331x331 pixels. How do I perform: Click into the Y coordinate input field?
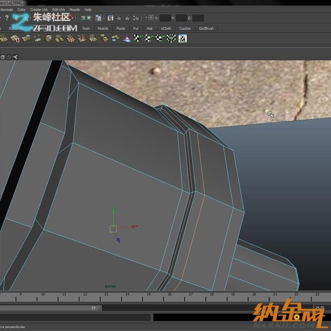click(181, 18)
